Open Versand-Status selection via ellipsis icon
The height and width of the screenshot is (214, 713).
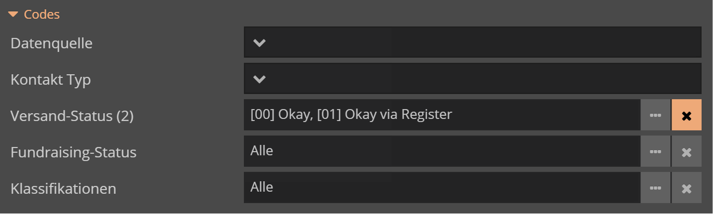pos(655,115)
